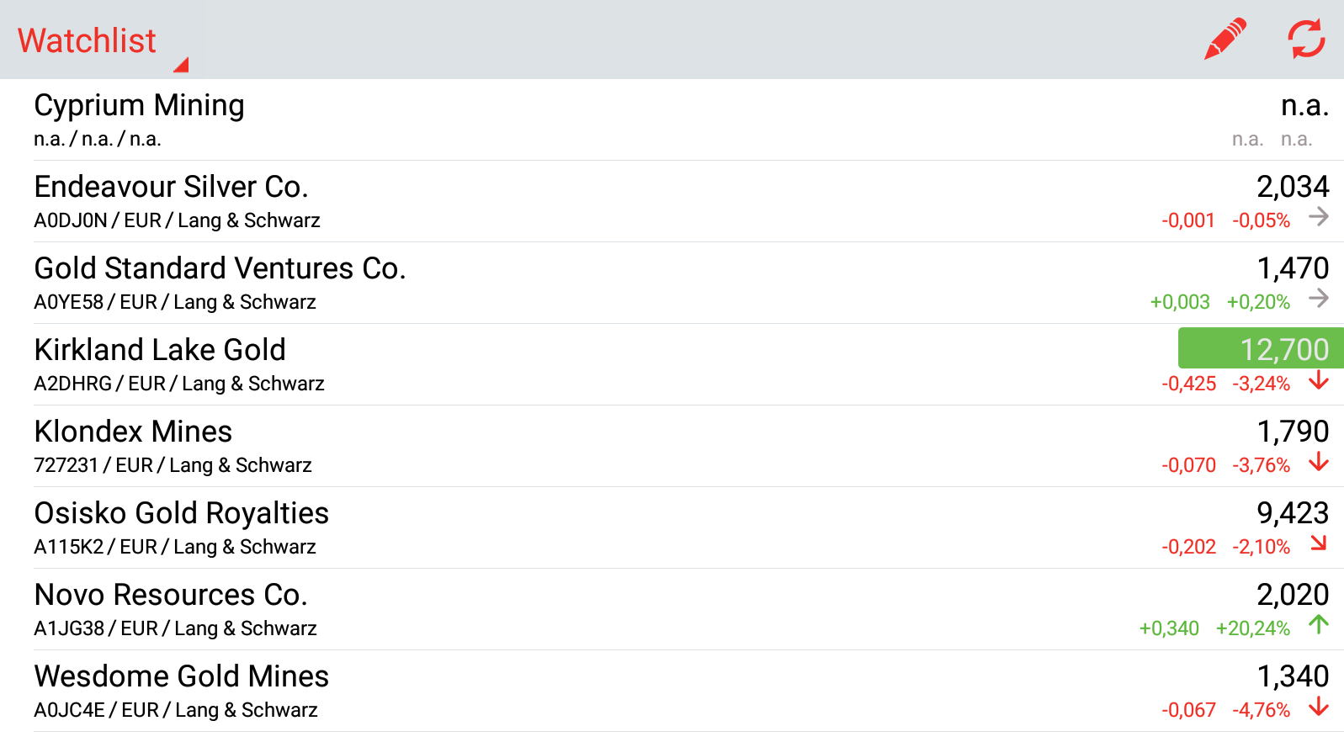Click the Gold Standard Ventures trend arrow
This screenshot has height=742, width=1344.
[x=1319, y=299]
